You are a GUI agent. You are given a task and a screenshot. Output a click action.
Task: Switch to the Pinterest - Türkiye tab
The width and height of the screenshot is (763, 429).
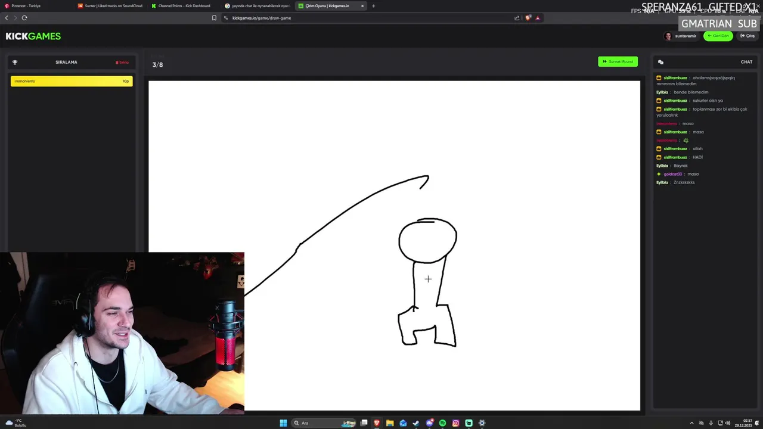tap(36, 6)
